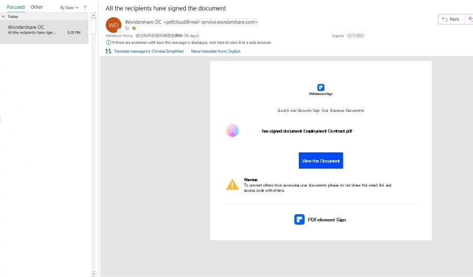473x277 pixels.
Task: Translate message to Chinese Simplified
Action: coord(149,51)
